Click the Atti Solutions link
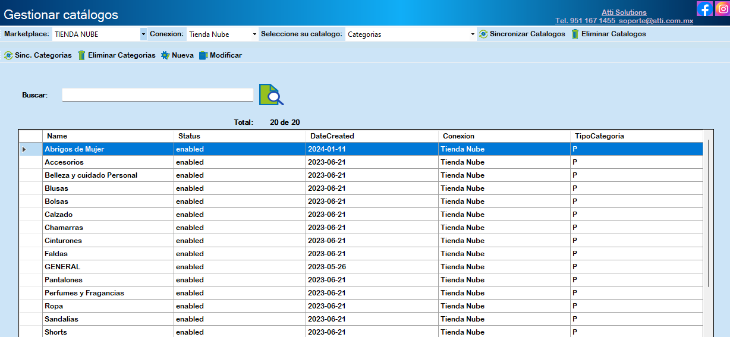The width and height of the screenshot is (730, 337). 624,12
